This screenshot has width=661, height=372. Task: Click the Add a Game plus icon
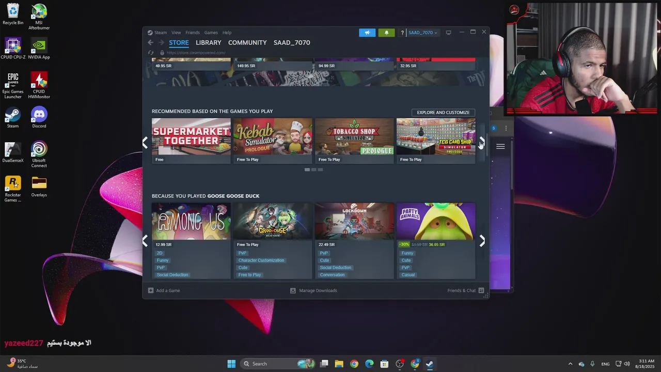pos(151,290)
